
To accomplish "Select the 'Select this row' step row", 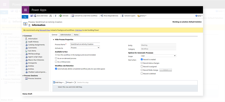I will [125, 88].
